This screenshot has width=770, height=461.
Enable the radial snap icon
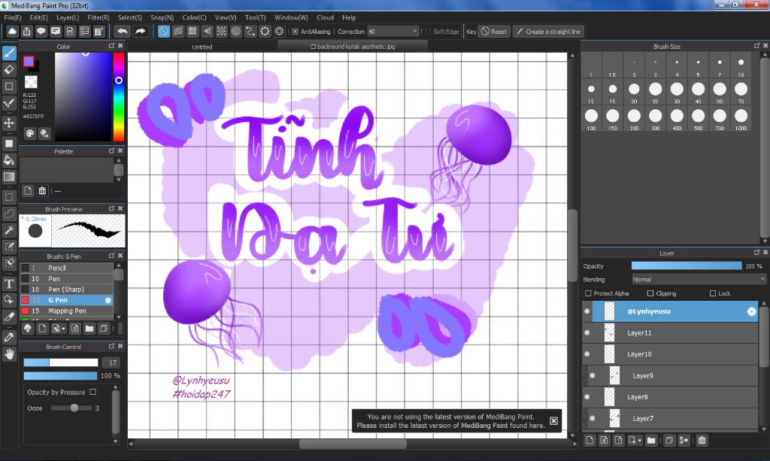click(222, 32)
